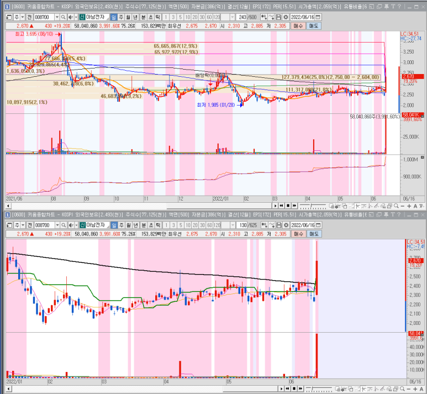Select the 60 interval button in upper chart
The width and height of the screenshot is (427, 394).
[x=209, y=17]
